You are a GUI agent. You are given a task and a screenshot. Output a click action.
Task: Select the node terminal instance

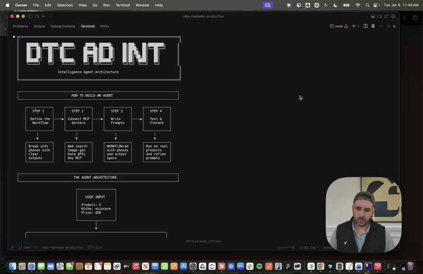(336, 26)
